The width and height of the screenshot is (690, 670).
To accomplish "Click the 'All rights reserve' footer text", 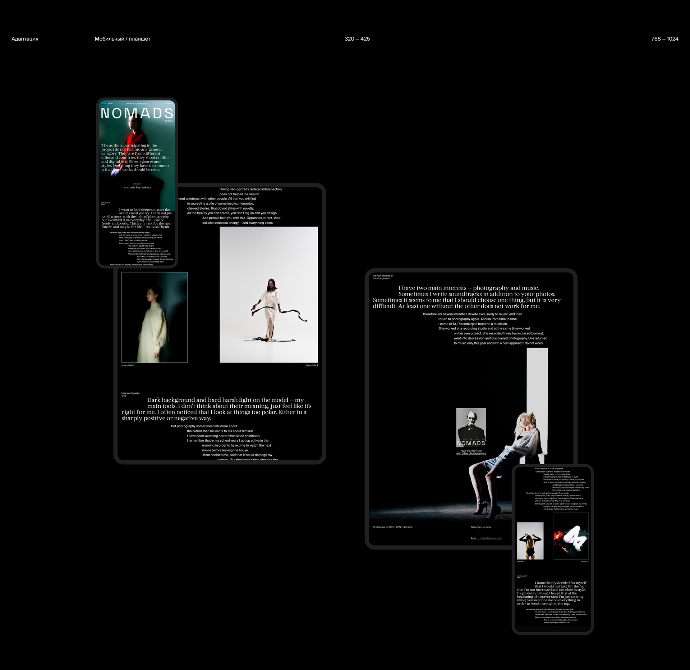I will tap(393, 527).
